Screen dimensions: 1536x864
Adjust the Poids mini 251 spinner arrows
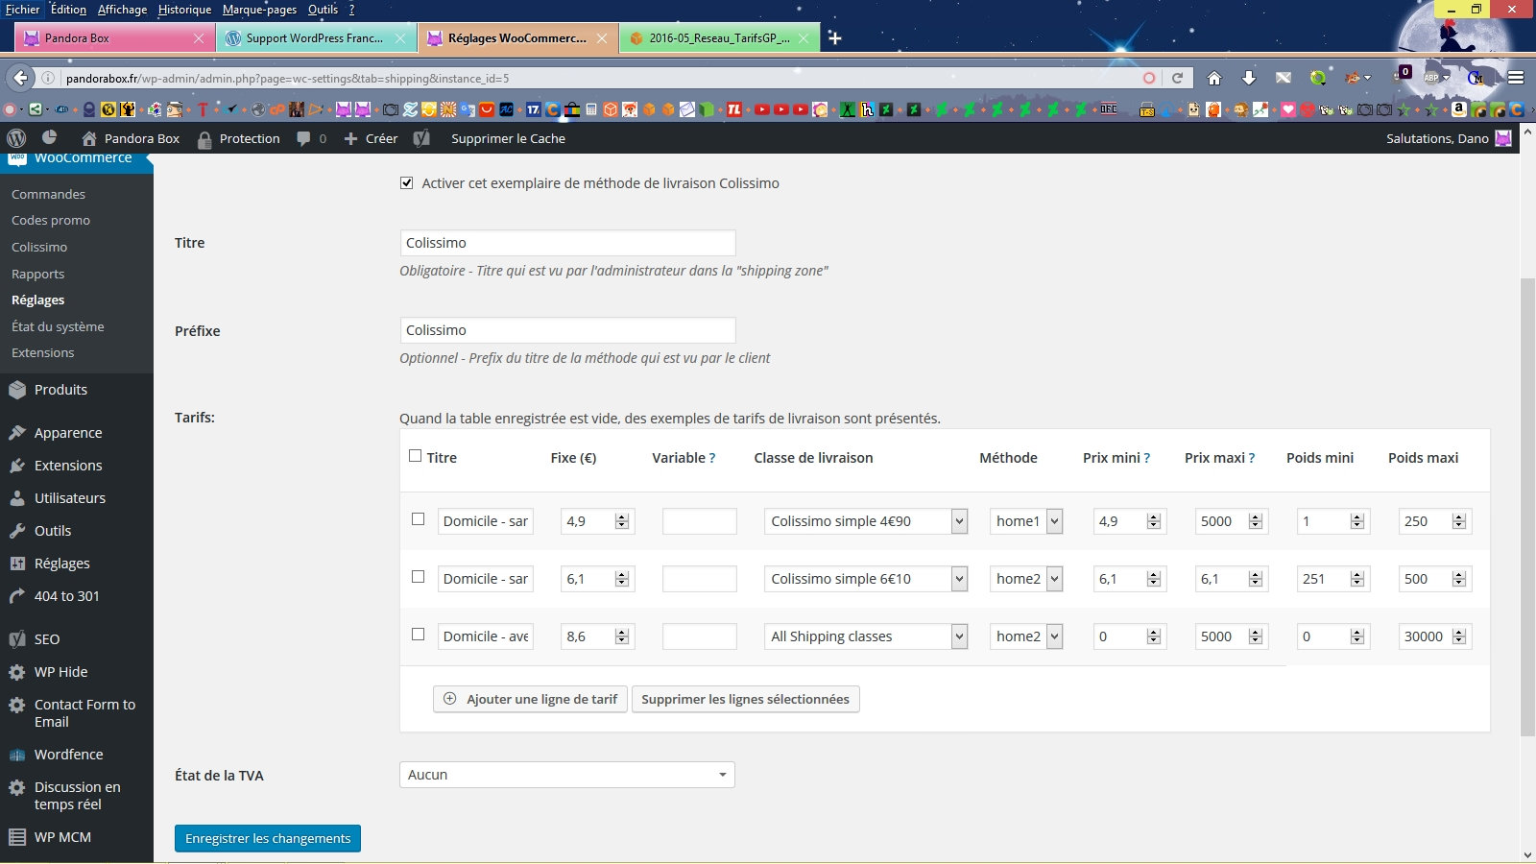(x=1357, y=579)
